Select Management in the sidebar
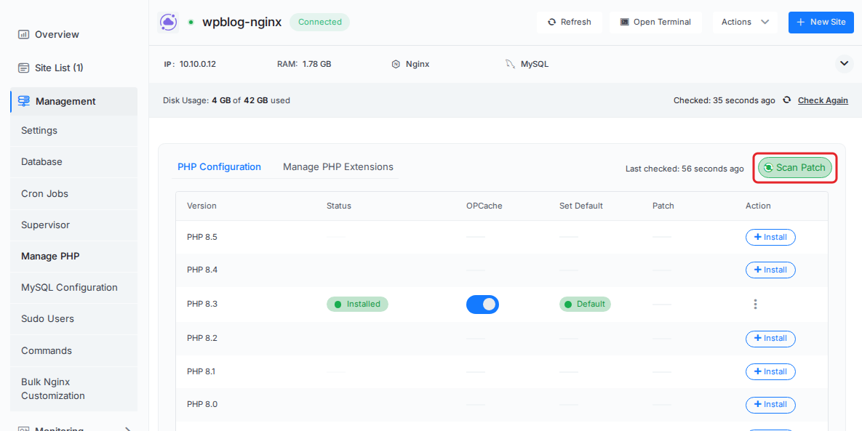This screenshot has height=431, width=862. [73, 101]
